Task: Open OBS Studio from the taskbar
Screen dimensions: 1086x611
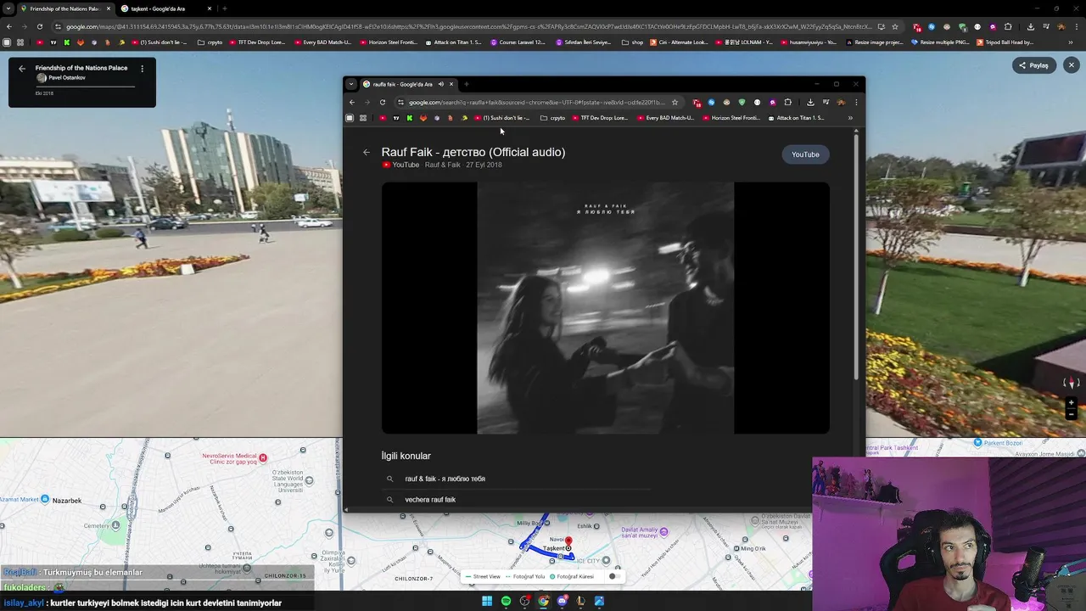Action: click(x=525, y=601)
